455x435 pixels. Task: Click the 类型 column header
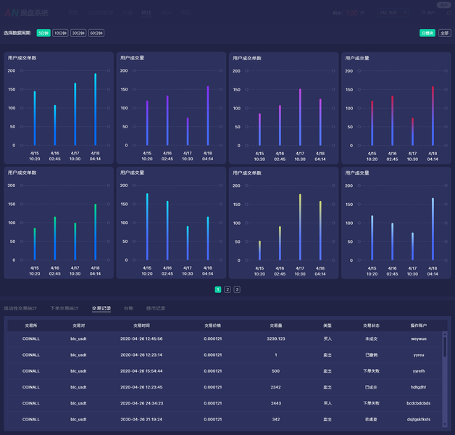click(x=327, y=326)
